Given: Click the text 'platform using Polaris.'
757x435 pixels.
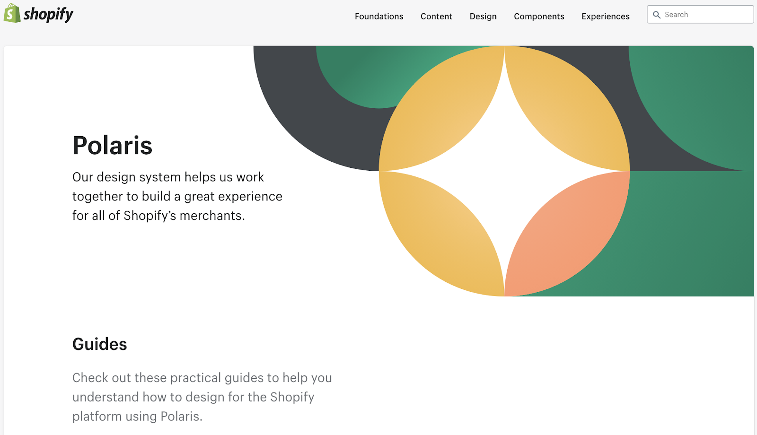Looking at the screenshot, I should coord(137,417).
